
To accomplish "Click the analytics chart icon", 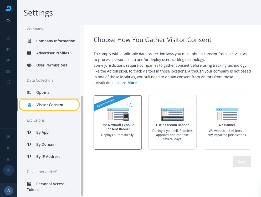I will coord(8,82).
